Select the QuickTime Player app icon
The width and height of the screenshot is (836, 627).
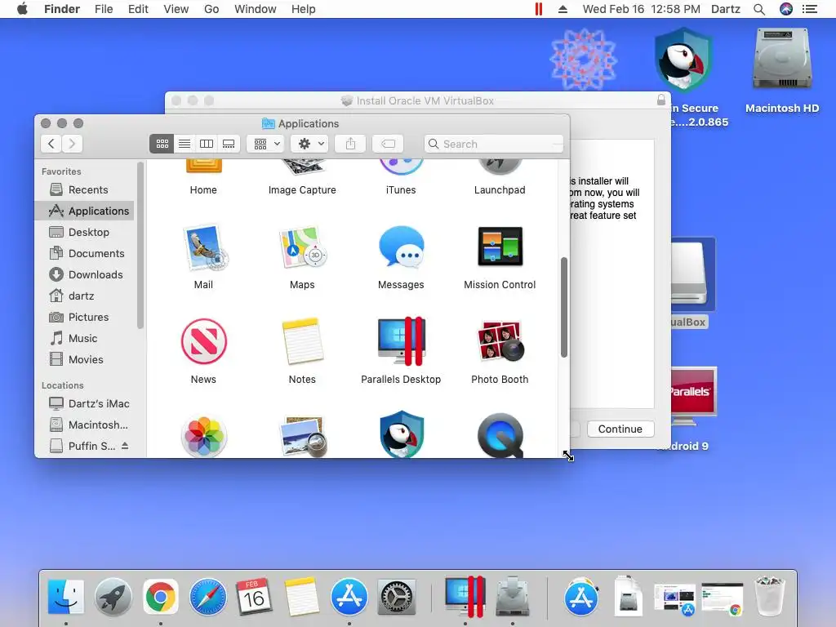click(x=500, y=436)
